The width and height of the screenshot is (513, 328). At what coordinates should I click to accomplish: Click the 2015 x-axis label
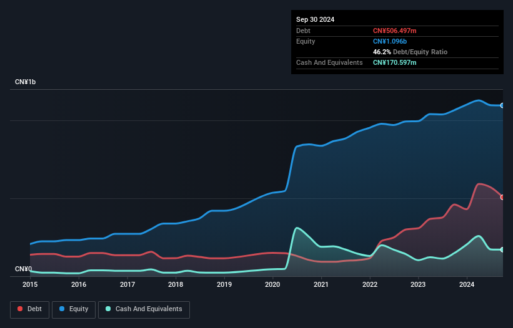click(x=30, y=284)
